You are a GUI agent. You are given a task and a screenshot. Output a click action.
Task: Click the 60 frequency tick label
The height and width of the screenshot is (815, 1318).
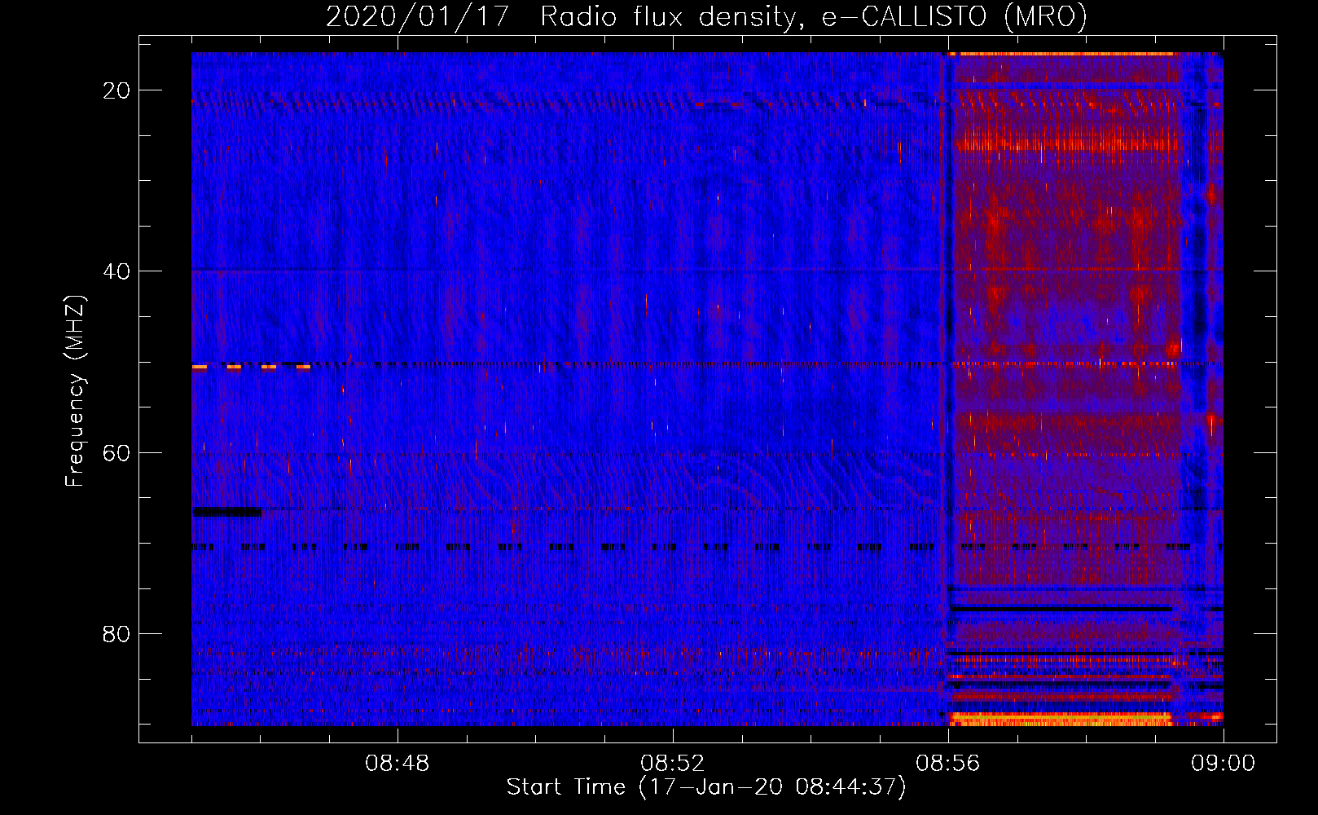(x=116, y=452)
